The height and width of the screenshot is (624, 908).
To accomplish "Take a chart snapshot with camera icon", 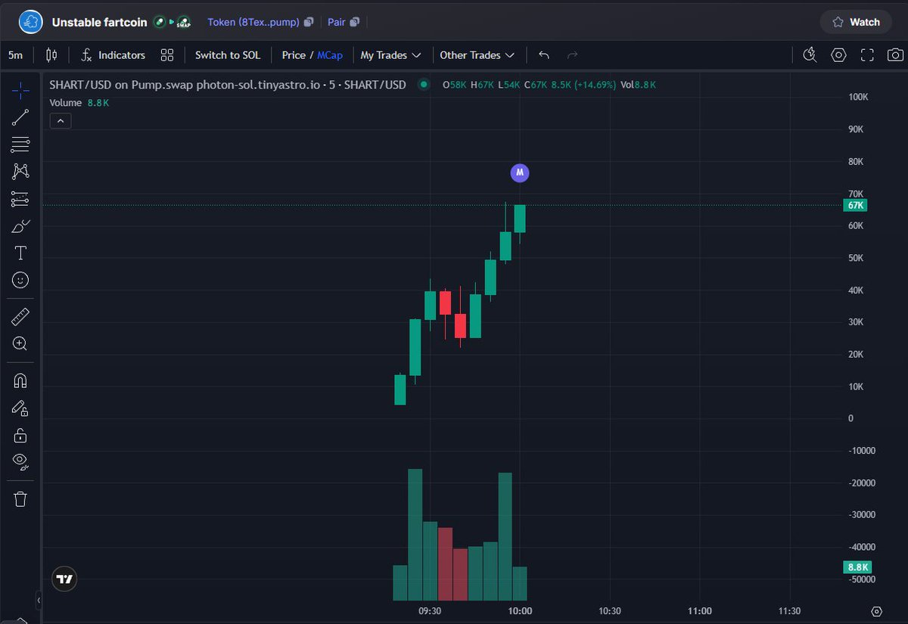I will click(x=895, y=54).
